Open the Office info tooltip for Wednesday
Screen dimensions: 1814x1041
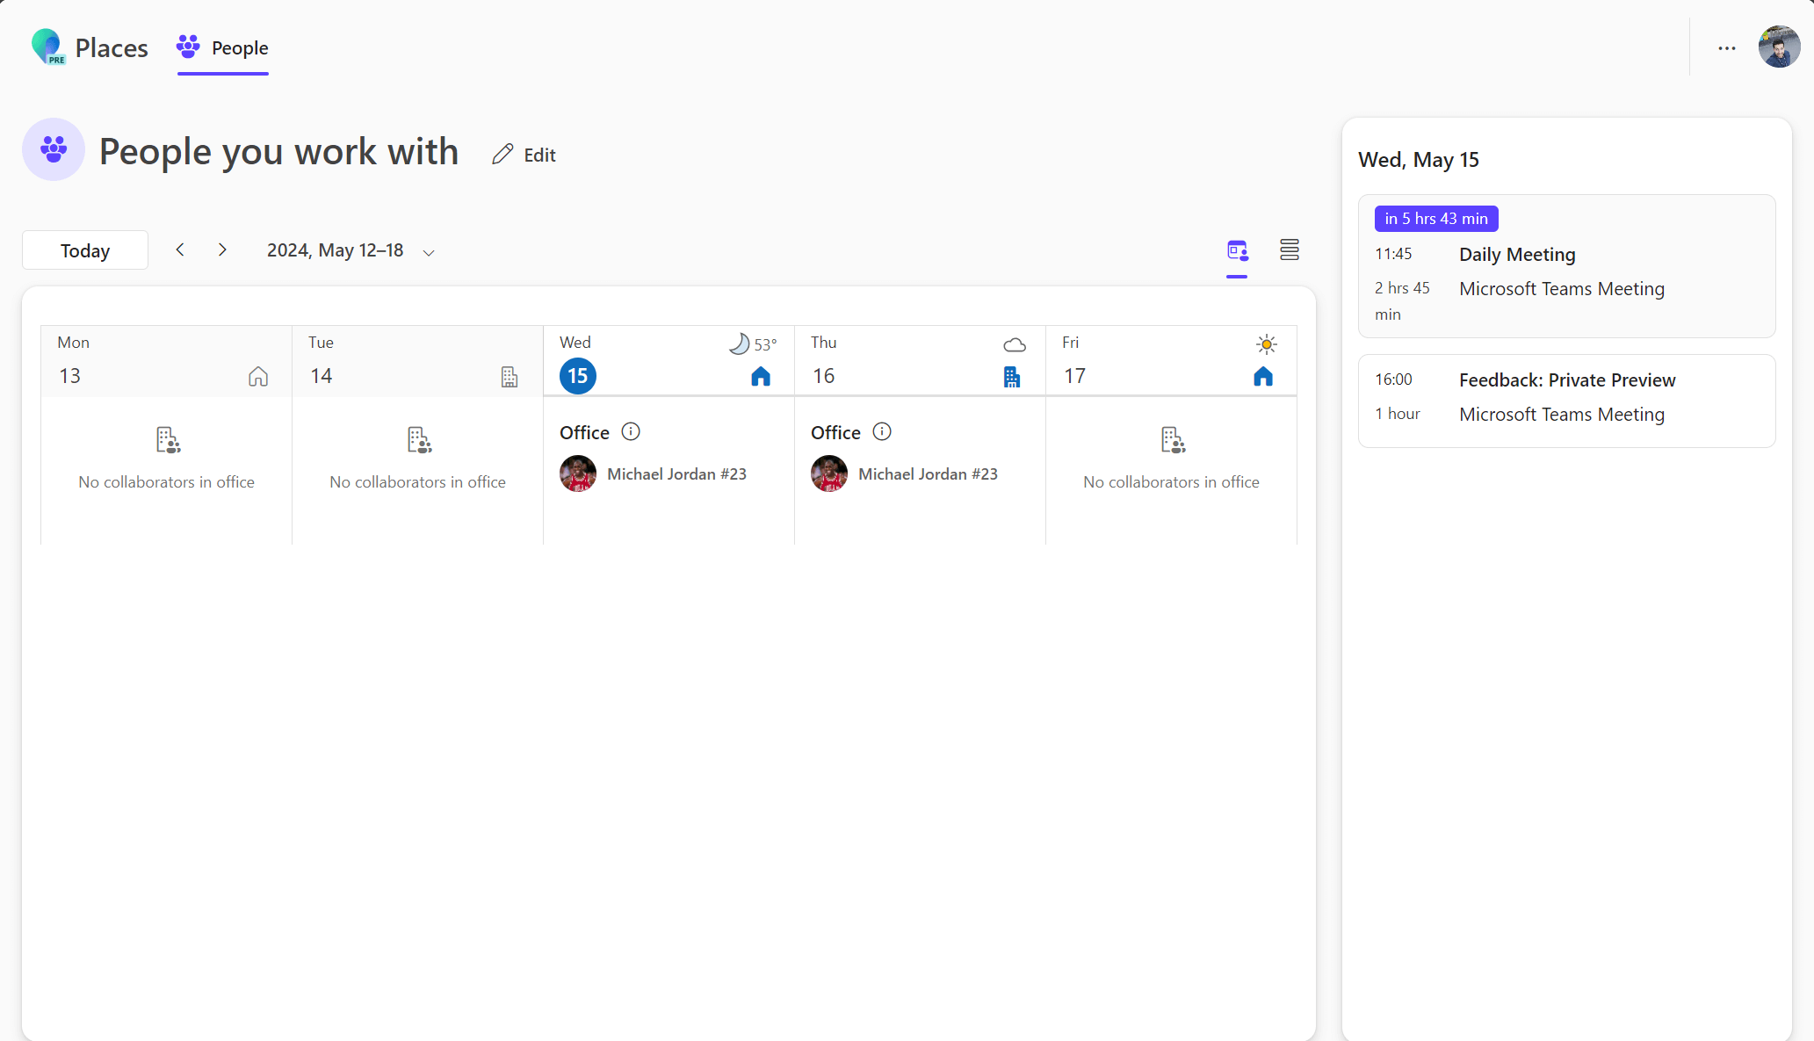pos(630,431)
